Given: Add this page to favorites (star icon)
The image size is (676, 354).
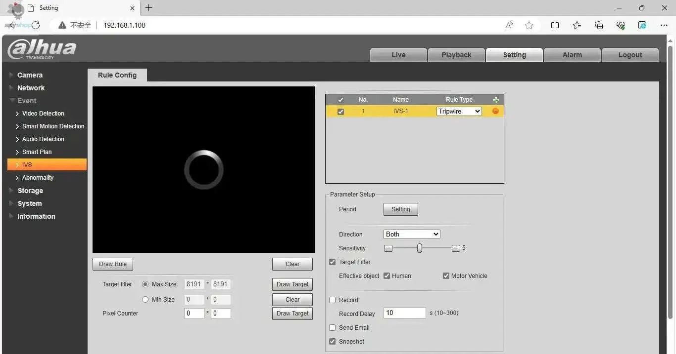Looking at the screenshot, I should 529,25.
